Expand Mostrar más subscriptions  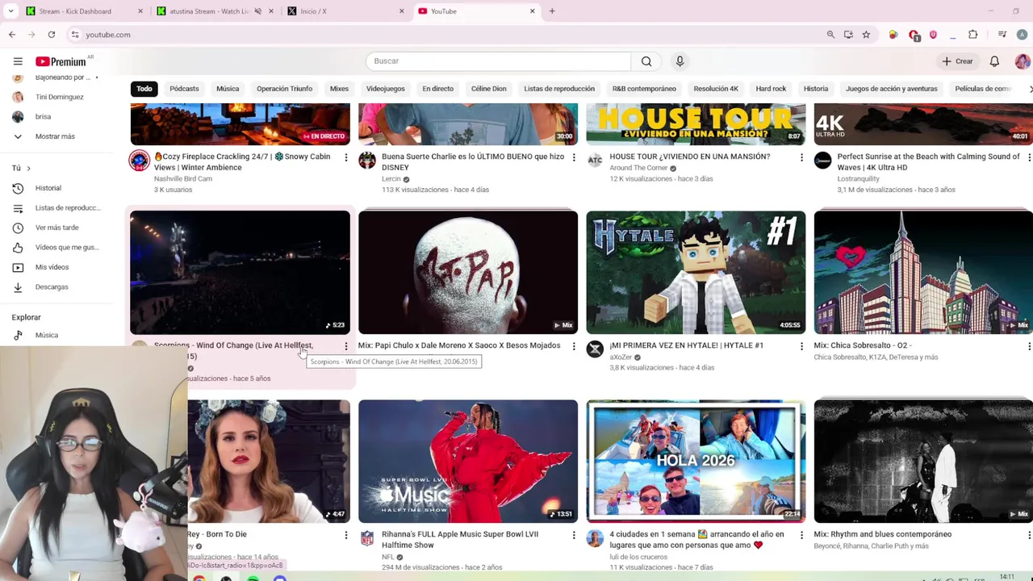(x=55, y=136)
